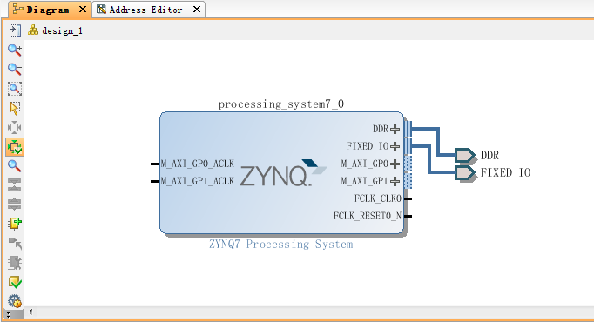Select the FIXED_IO external port symbol
Viewport: 594px width, 322px height.
[465, 173]
